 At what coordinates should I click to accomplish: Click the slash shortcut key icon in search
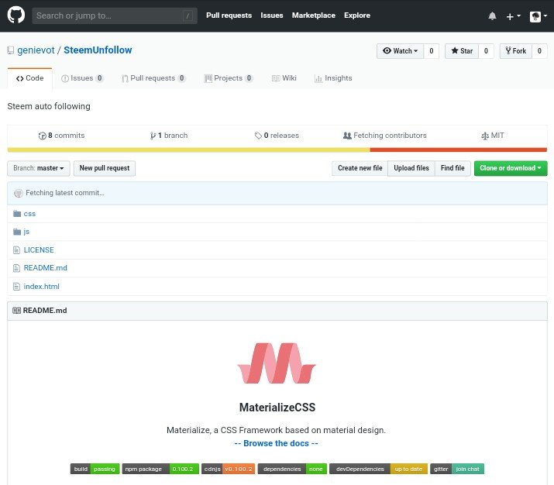click(188, 15)
